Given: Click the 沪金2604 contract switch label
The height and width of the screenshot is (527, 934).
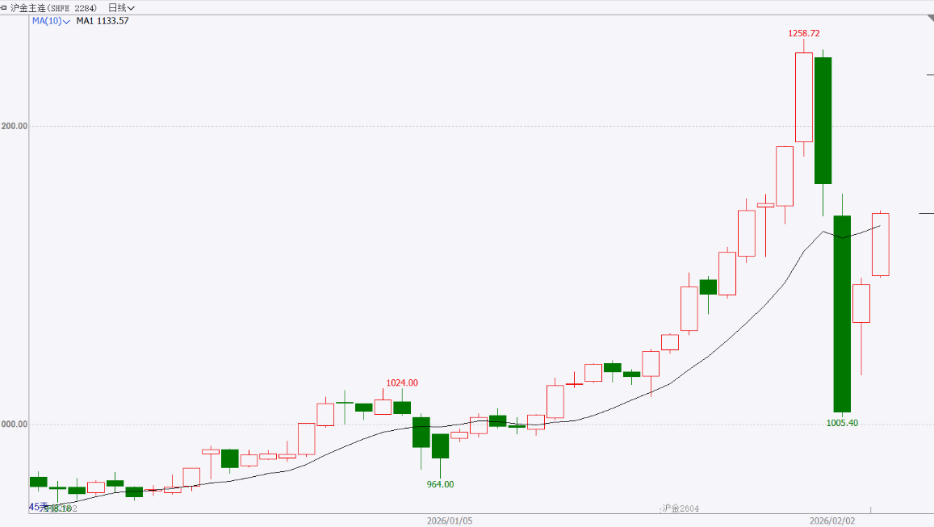Looking at the screenshot, I should point(680,508).
